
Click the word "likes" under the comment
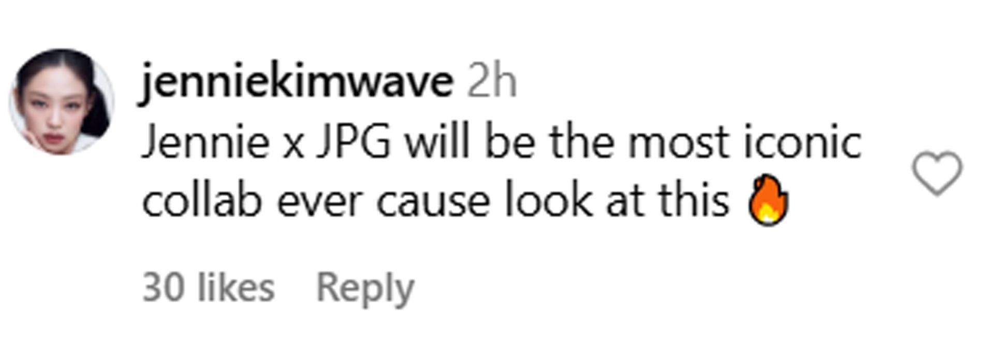point(237,287)
